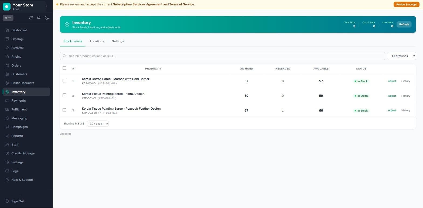Image resolution: width=423 pixels, height=208 pixels.
Task: Click the Reset Requests user icon
Action: (7, 83)
